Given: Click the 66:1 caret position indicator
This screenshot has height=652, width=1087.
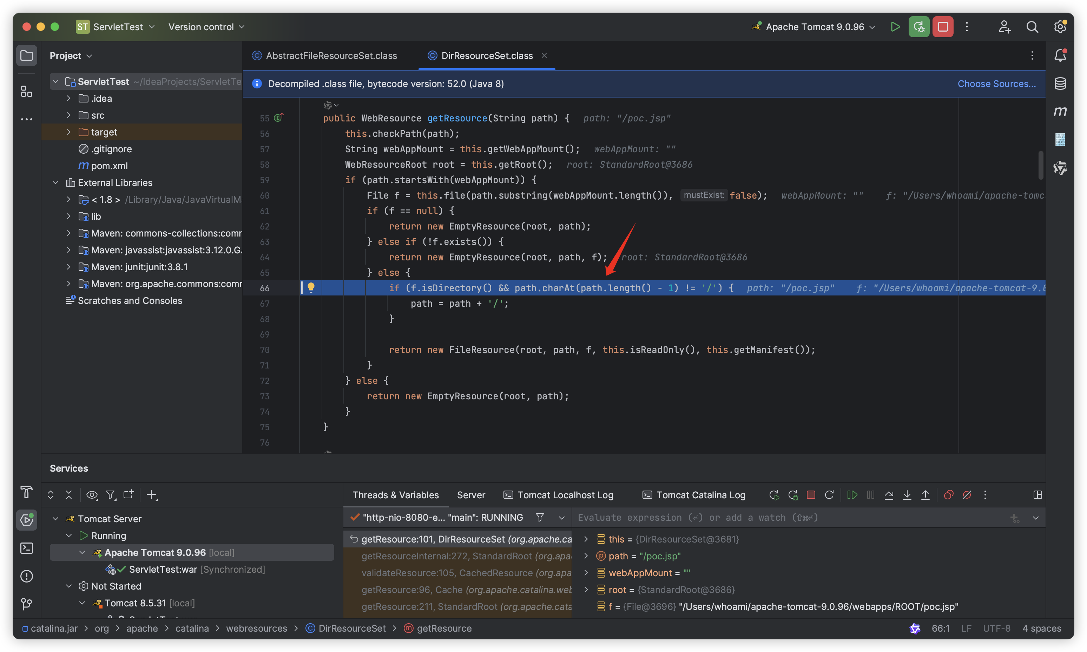Looking at the screenshot, I should pyautogui.click(x=940, y=628).
